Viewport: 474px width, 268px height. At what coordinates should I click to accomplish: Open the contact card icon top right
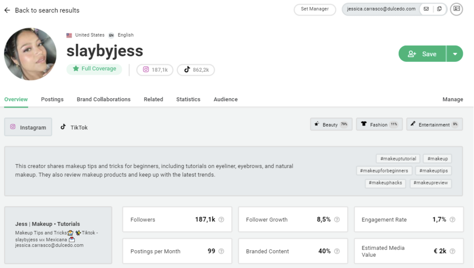point(456,9)
